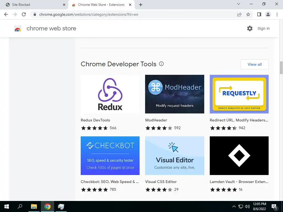This screenshot has width=283, height=212.
Task: Click the network tray icon
Action: pos(241,206)
